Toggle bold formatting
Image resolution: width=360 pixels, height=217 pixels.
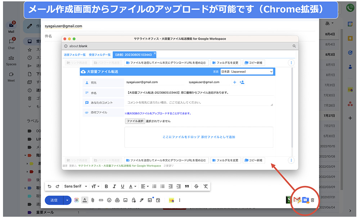[106, 186]
